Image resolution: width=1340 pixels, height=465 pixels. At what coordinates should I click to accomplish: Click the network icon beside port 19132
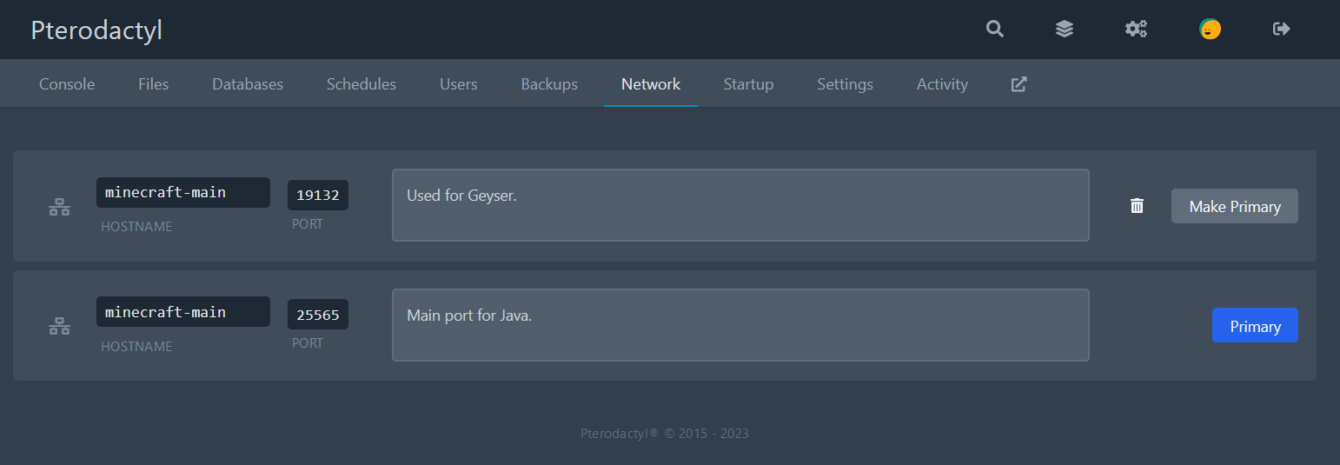[x=59, y=207]
